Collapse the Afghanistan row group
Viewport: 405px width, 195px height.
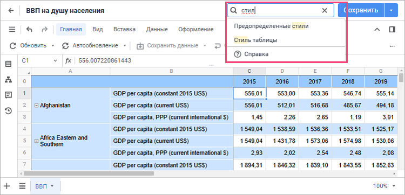[x=36, y=106]
